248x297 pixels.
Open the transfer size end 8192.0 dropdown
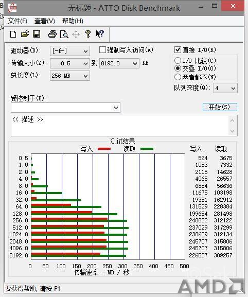[119, 63]
